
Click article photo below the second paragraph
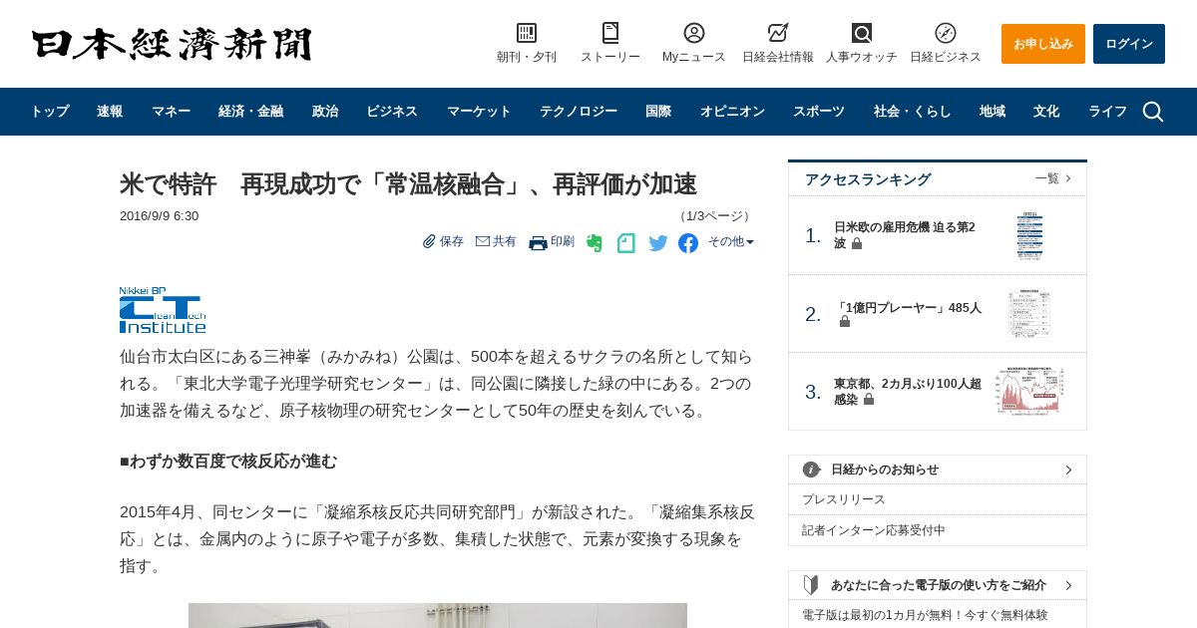438,615
